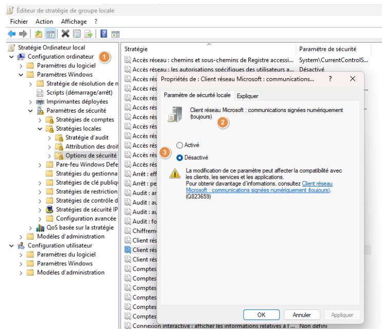
Task: Collapse the Paramètres de sécurité node
Action: pyautogui.click(x=30, y=111)
